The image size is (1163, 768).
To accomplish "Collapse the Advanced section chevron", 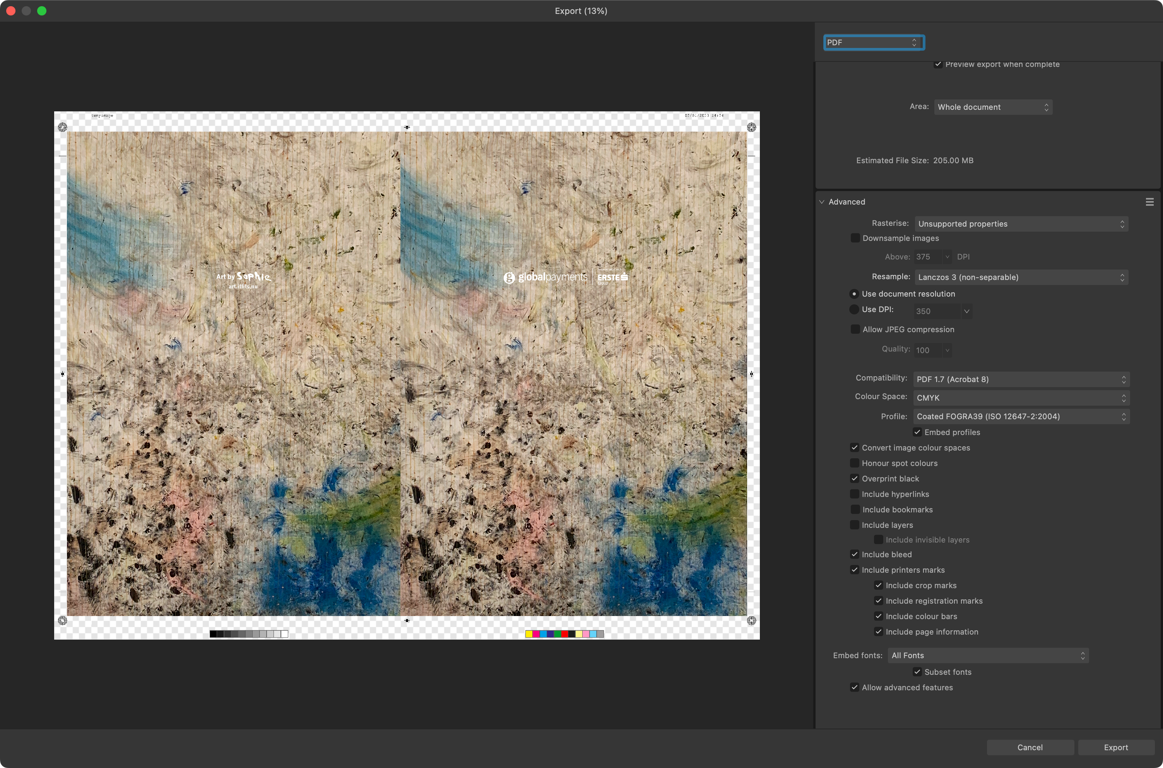I will click(821, 202).
